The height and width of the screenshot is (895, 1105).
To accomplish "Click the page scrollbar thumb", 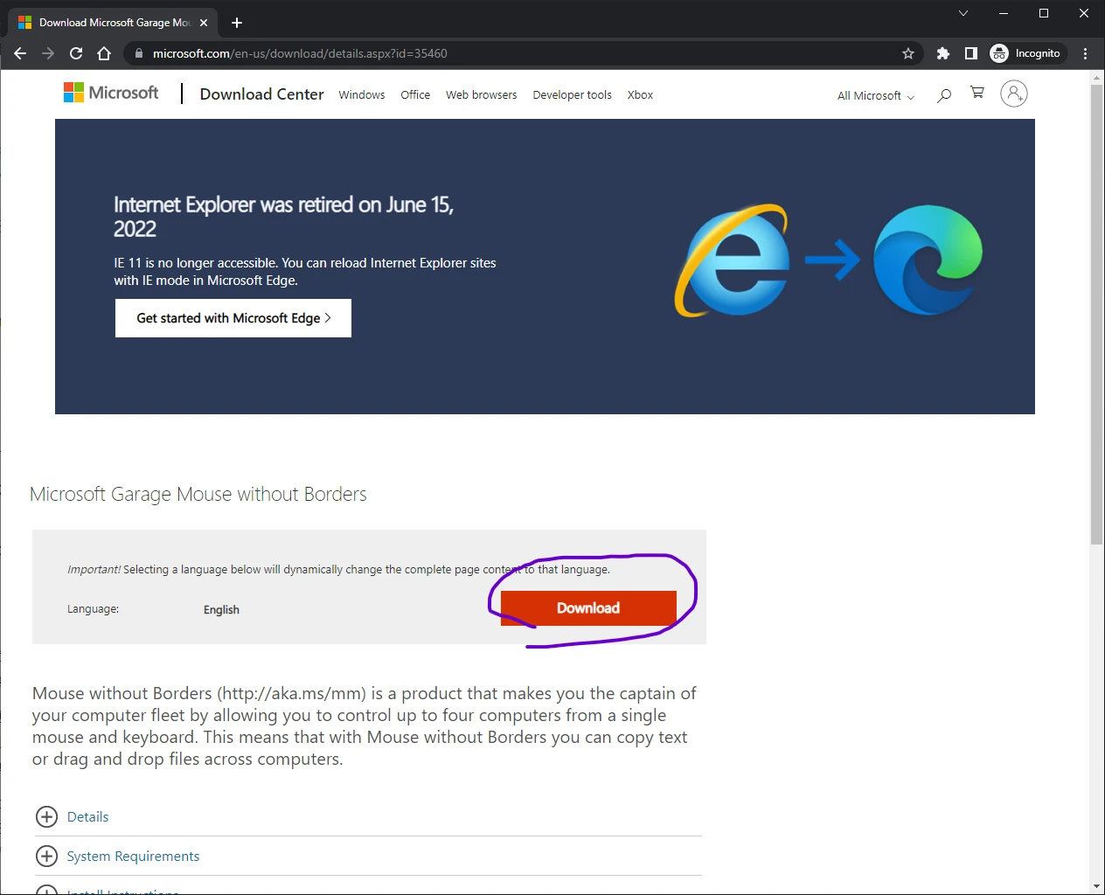I will [1096, 315].
